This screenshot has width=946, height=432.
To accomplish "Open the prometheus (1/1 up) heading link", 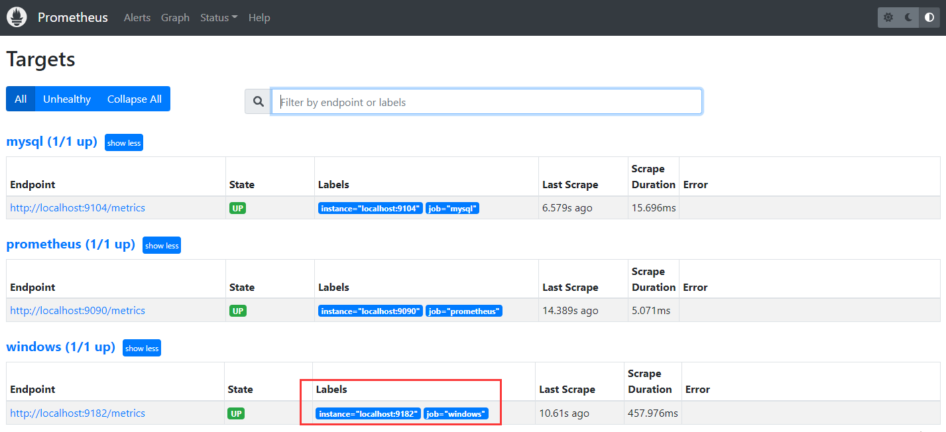I will tap(71, 244).
